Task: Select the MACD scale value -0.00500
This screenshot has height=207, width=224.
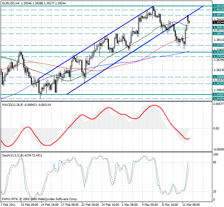Action: tap(218, 150)
